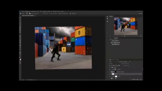Screen dimensions: 162x91
Task: Open the collapsed History panel icon
Action: click(x=107, y=17)
